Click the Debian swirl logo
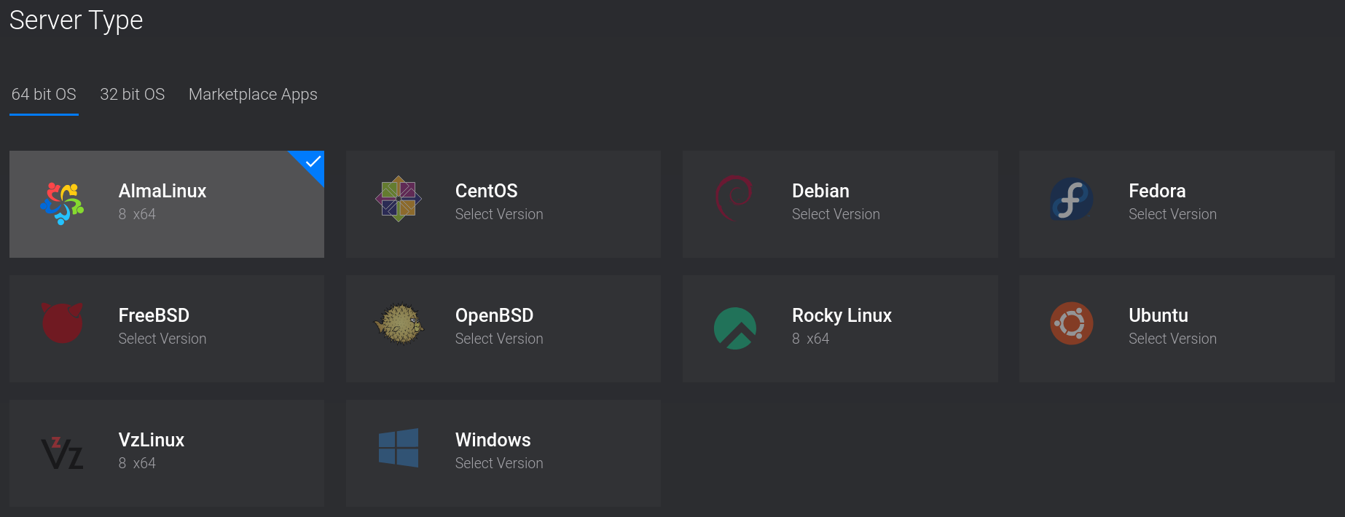Screen dimensions: 1345x517 click(734, 197)
